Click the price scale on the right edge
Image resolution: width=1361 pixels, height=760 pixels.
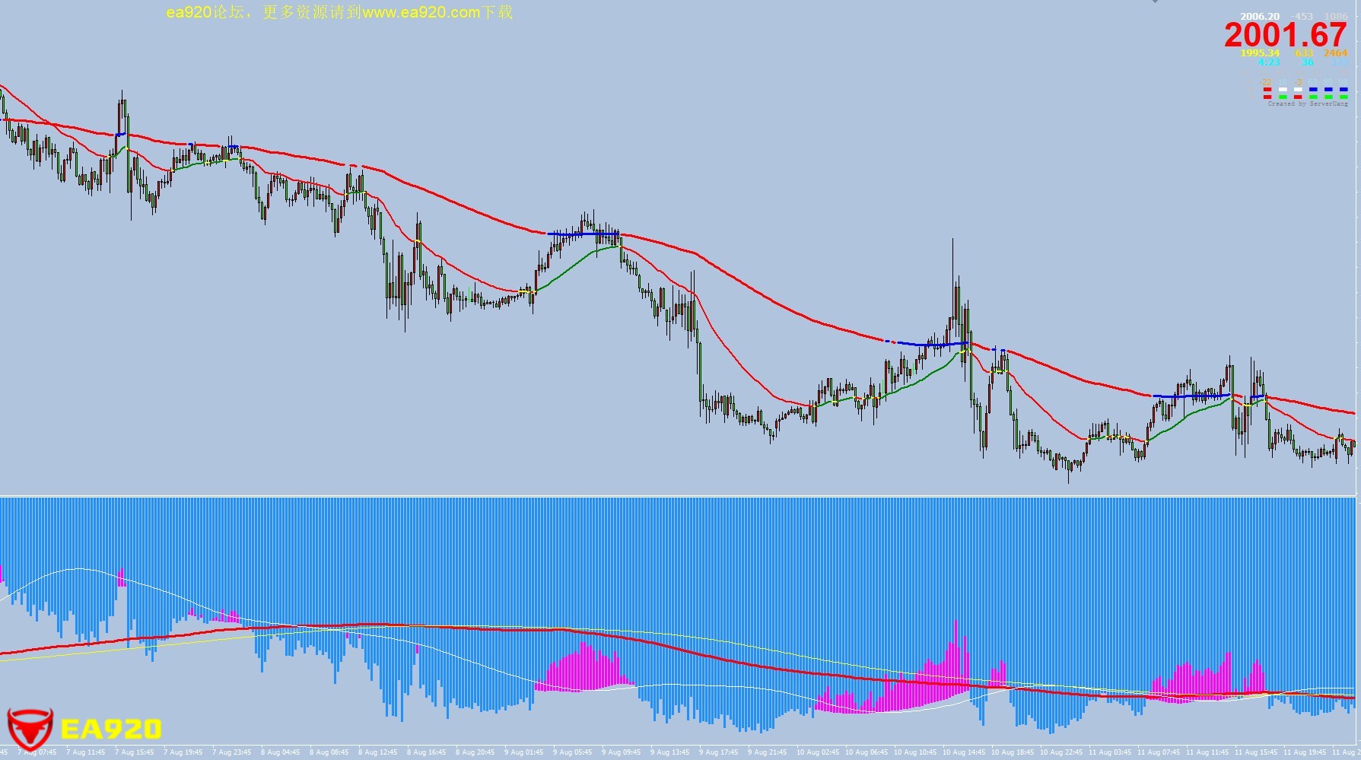click(1358, 304)
